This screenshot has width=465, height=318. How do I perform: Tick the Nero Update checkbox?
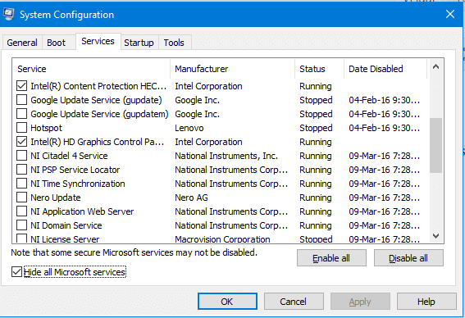pos(21,198)
